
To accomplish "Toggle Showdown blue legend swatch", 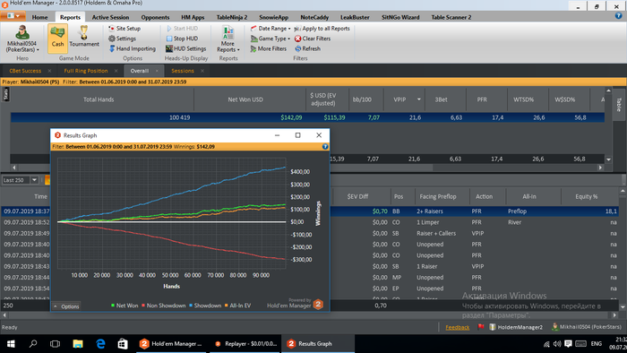I will [191, 306].
